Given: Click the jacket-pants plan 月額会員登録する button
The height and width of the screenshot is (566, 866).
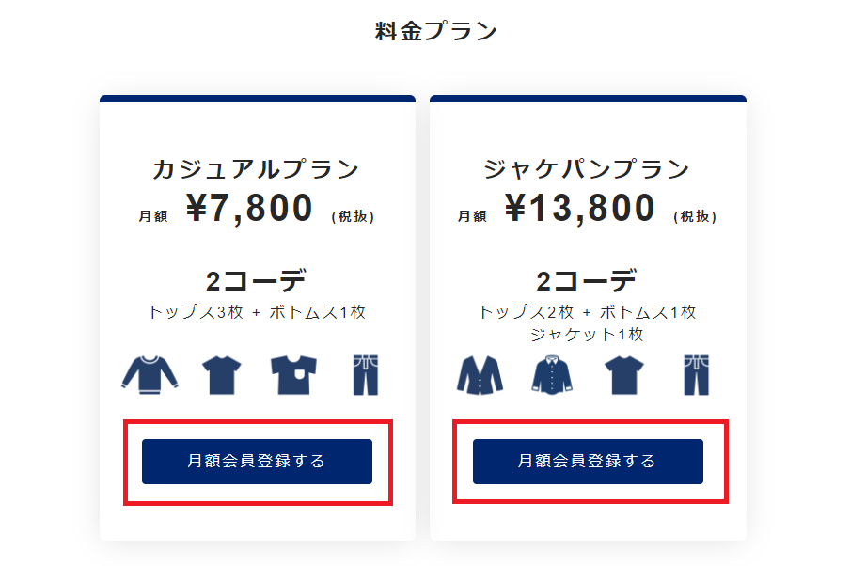Looking at the screenshot, I should point(588,461).
